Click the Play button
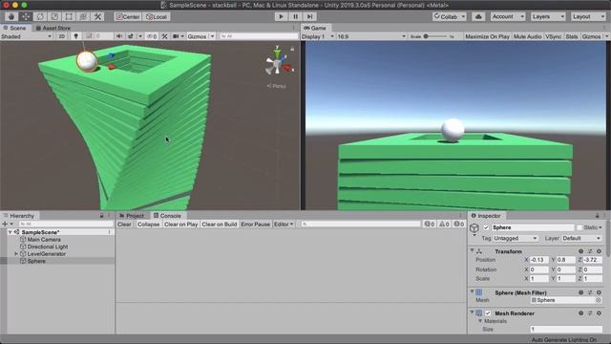611x344 pixels. click(281, 16)
